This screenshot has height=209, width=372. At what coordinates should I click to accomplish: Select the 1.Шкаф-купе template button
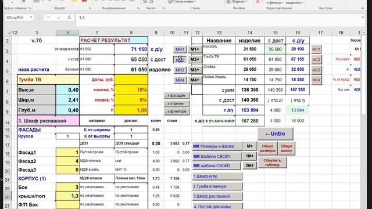[x=217, y=176]
